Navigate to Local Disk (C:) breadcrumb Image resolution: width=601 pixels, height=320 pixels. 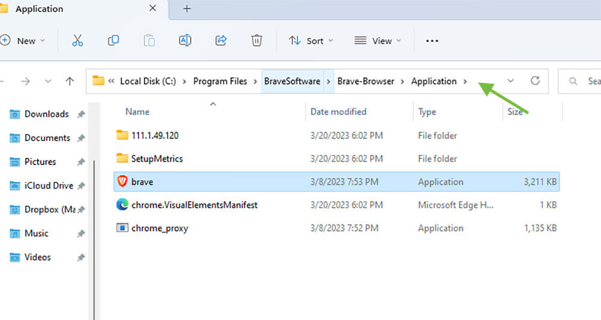pyautogui.click(x=148, y=81)
